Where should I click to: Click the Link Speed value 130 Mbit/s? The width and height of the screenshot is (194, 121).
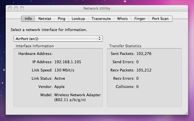[x=64, y=70]
